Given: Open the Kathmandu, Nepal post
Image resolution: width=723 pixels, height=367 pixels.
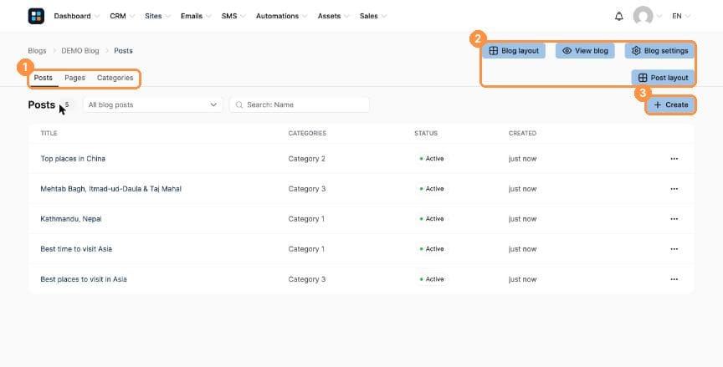Looking at the screenshot, I should 71,219.
